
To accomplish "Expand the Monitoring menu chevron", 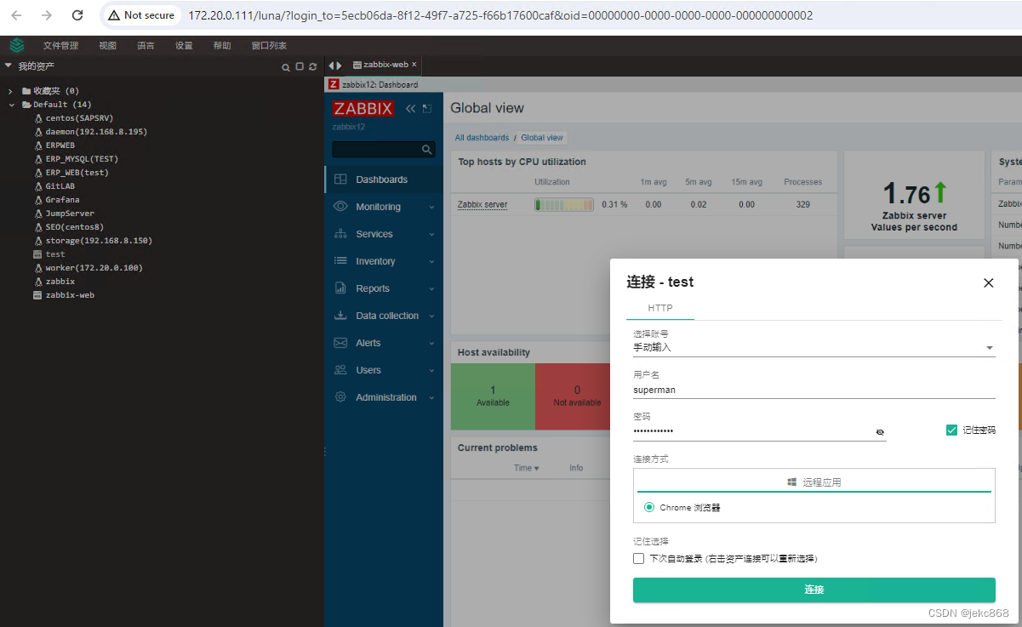I will pos(431,207).
